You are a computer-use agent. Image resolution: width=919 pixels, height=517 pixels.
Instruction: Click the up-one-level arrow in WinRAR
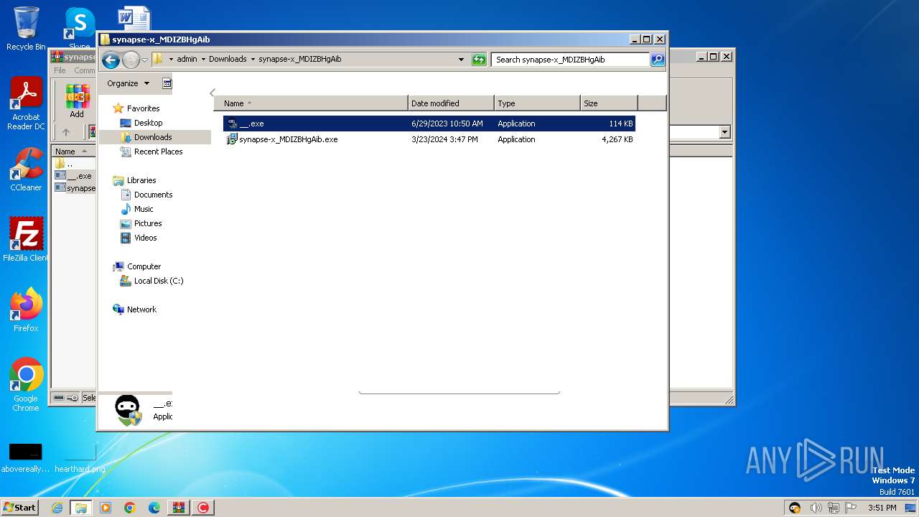(x=66, y=132)
